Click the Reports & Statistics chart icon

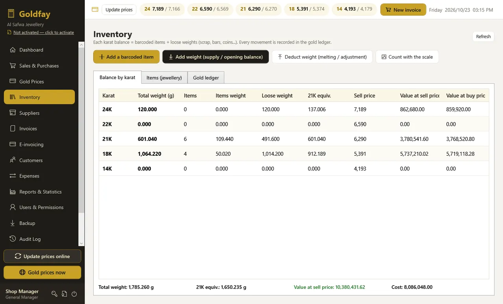tap(12, 192)
